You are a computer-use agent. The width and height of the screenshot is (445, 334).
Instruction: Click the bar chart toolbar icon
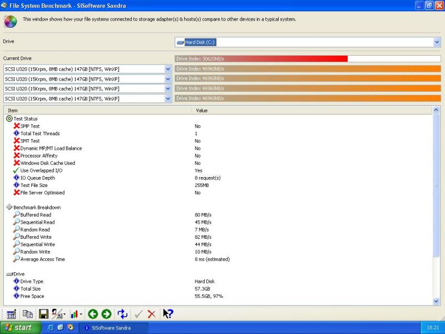pyautogui.click(x=74, y=314)
